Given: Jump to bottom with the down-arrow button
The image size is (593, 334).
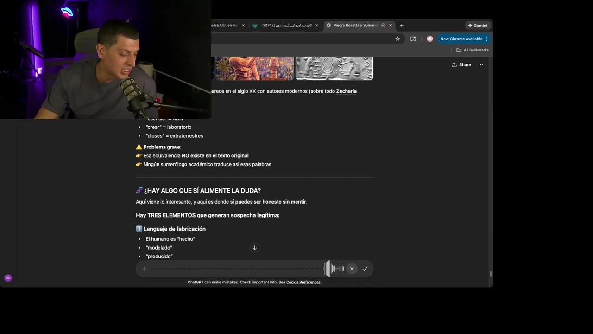Looking at the screenshot, I should [254, 248].
